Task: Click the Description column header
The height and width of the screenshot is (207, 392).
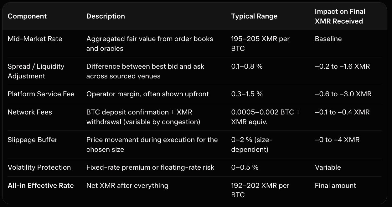Action: [106, 16]
